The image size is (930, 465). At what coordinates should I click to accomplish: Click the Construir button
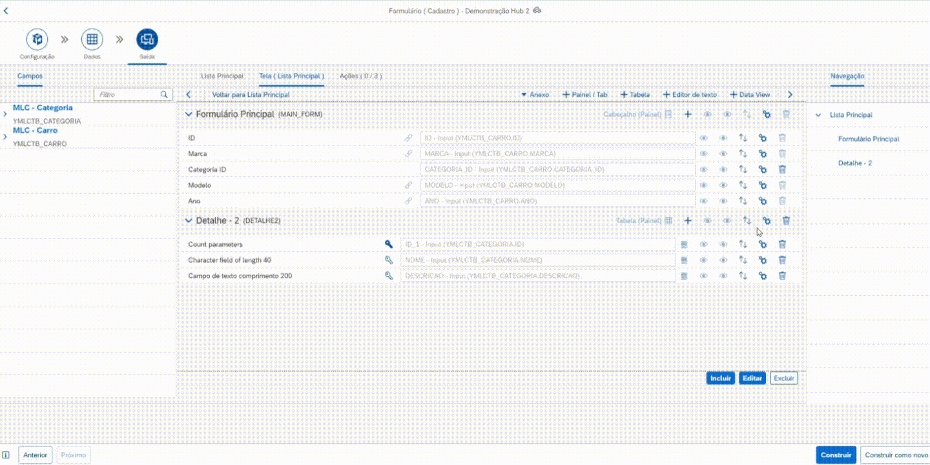click(x=836, y=455)
